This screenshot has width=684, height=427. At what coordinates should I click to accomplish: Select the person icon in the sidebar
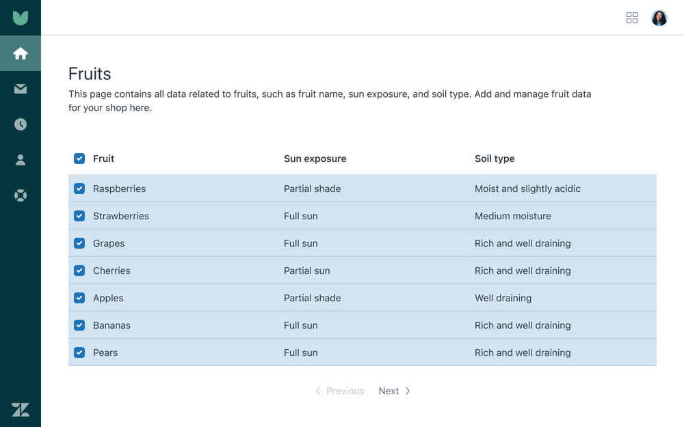pos(20,160)
